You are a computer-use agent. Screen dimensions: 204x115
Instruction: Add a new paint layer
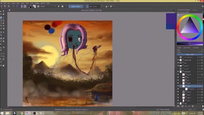tap(178, 106)
